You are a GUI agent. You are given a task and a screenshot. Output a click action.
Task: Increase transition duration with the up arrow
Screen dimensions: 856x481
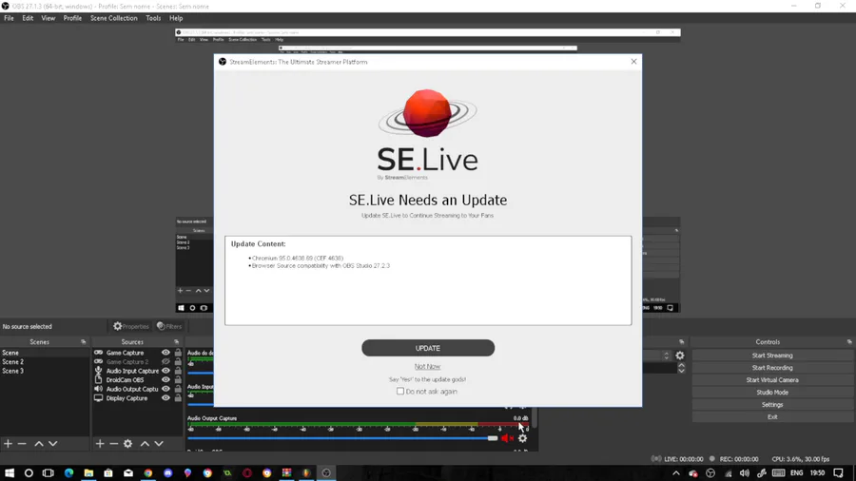(x=681, y=365)
